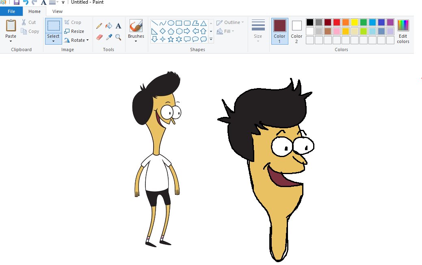Choose the Down arrow shape

pos(154,39)
